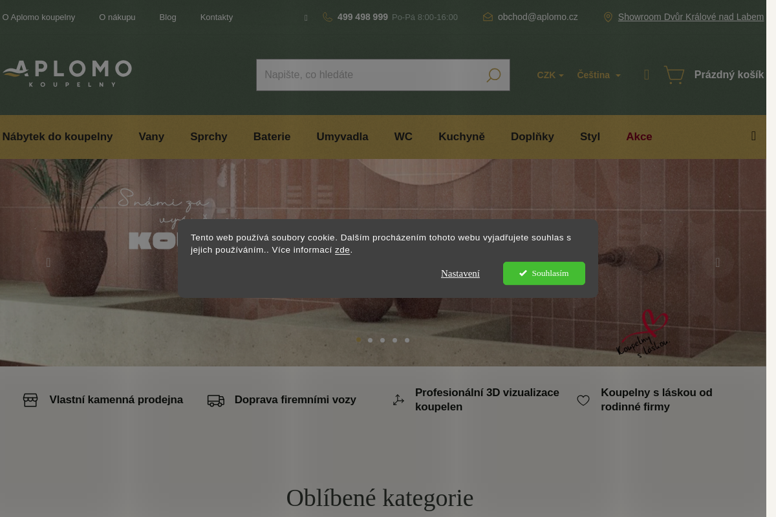The width and height of the screenshot is (776, 517).
Task: Open the shopping cart icon
Action: click(x=674, y=75)
